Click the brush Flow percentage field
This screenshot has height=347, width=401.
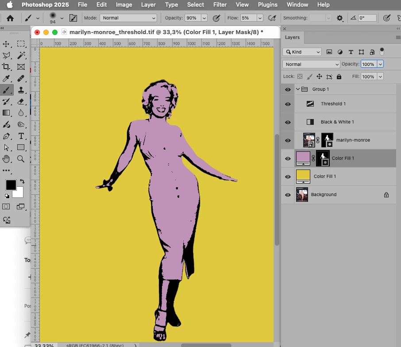(x=247, y=18)
